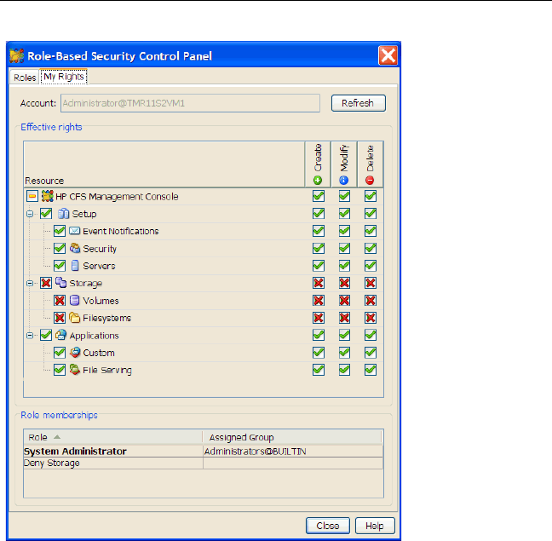
Task: Select the Security tree label
Action: (x=100, y=249)
